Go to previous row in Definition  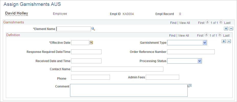coord(207,35)
